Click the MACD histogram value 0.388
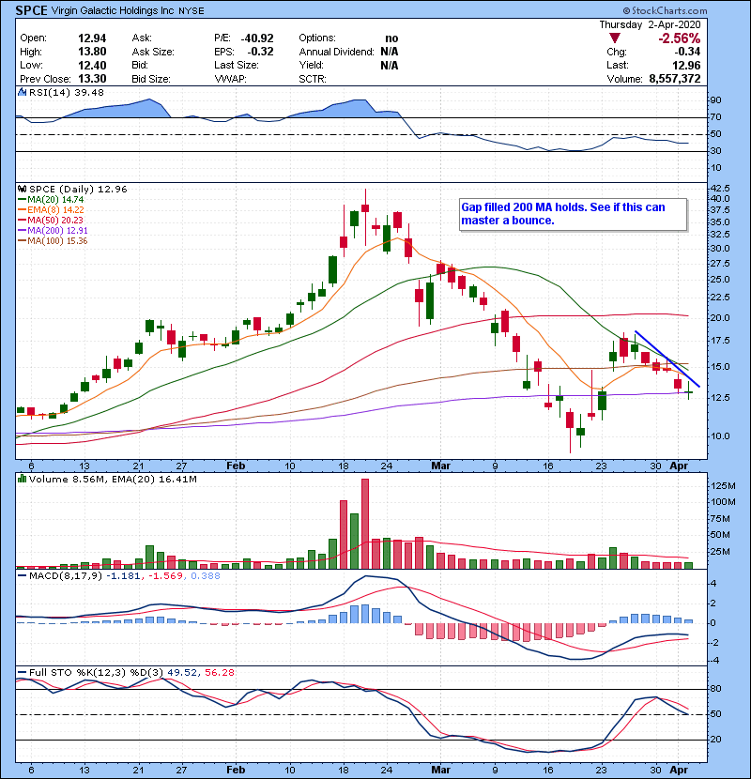 pyautogui.click(x=206, y=576)
